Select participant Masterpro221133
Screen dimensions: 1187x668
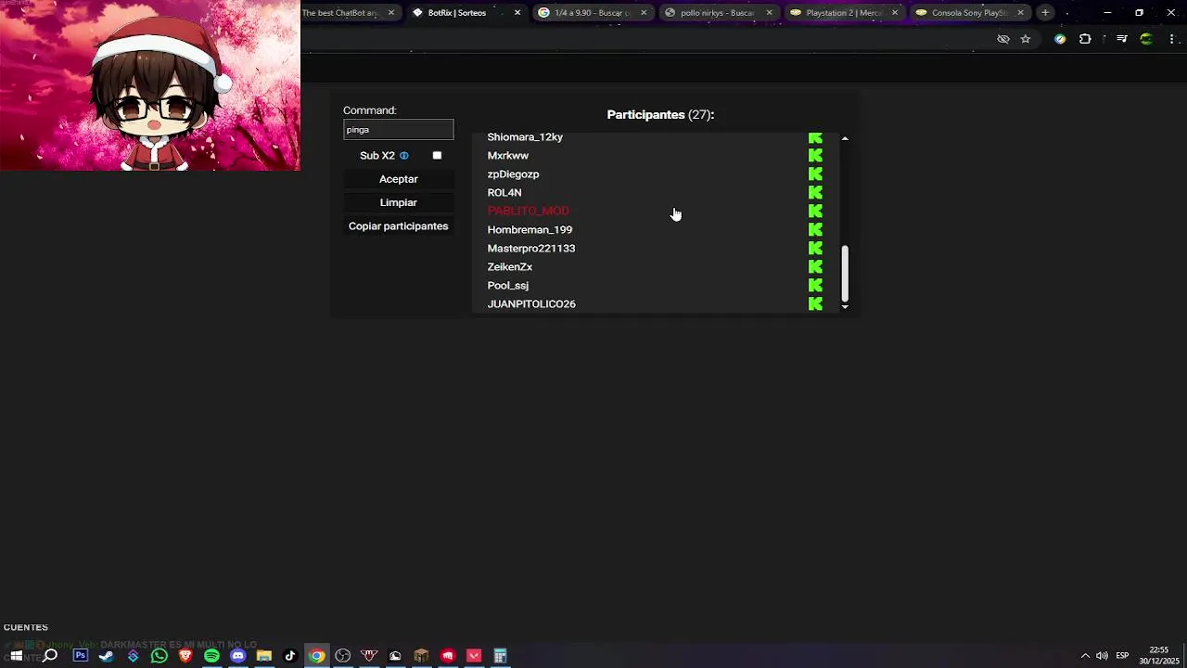click(531, 249)
